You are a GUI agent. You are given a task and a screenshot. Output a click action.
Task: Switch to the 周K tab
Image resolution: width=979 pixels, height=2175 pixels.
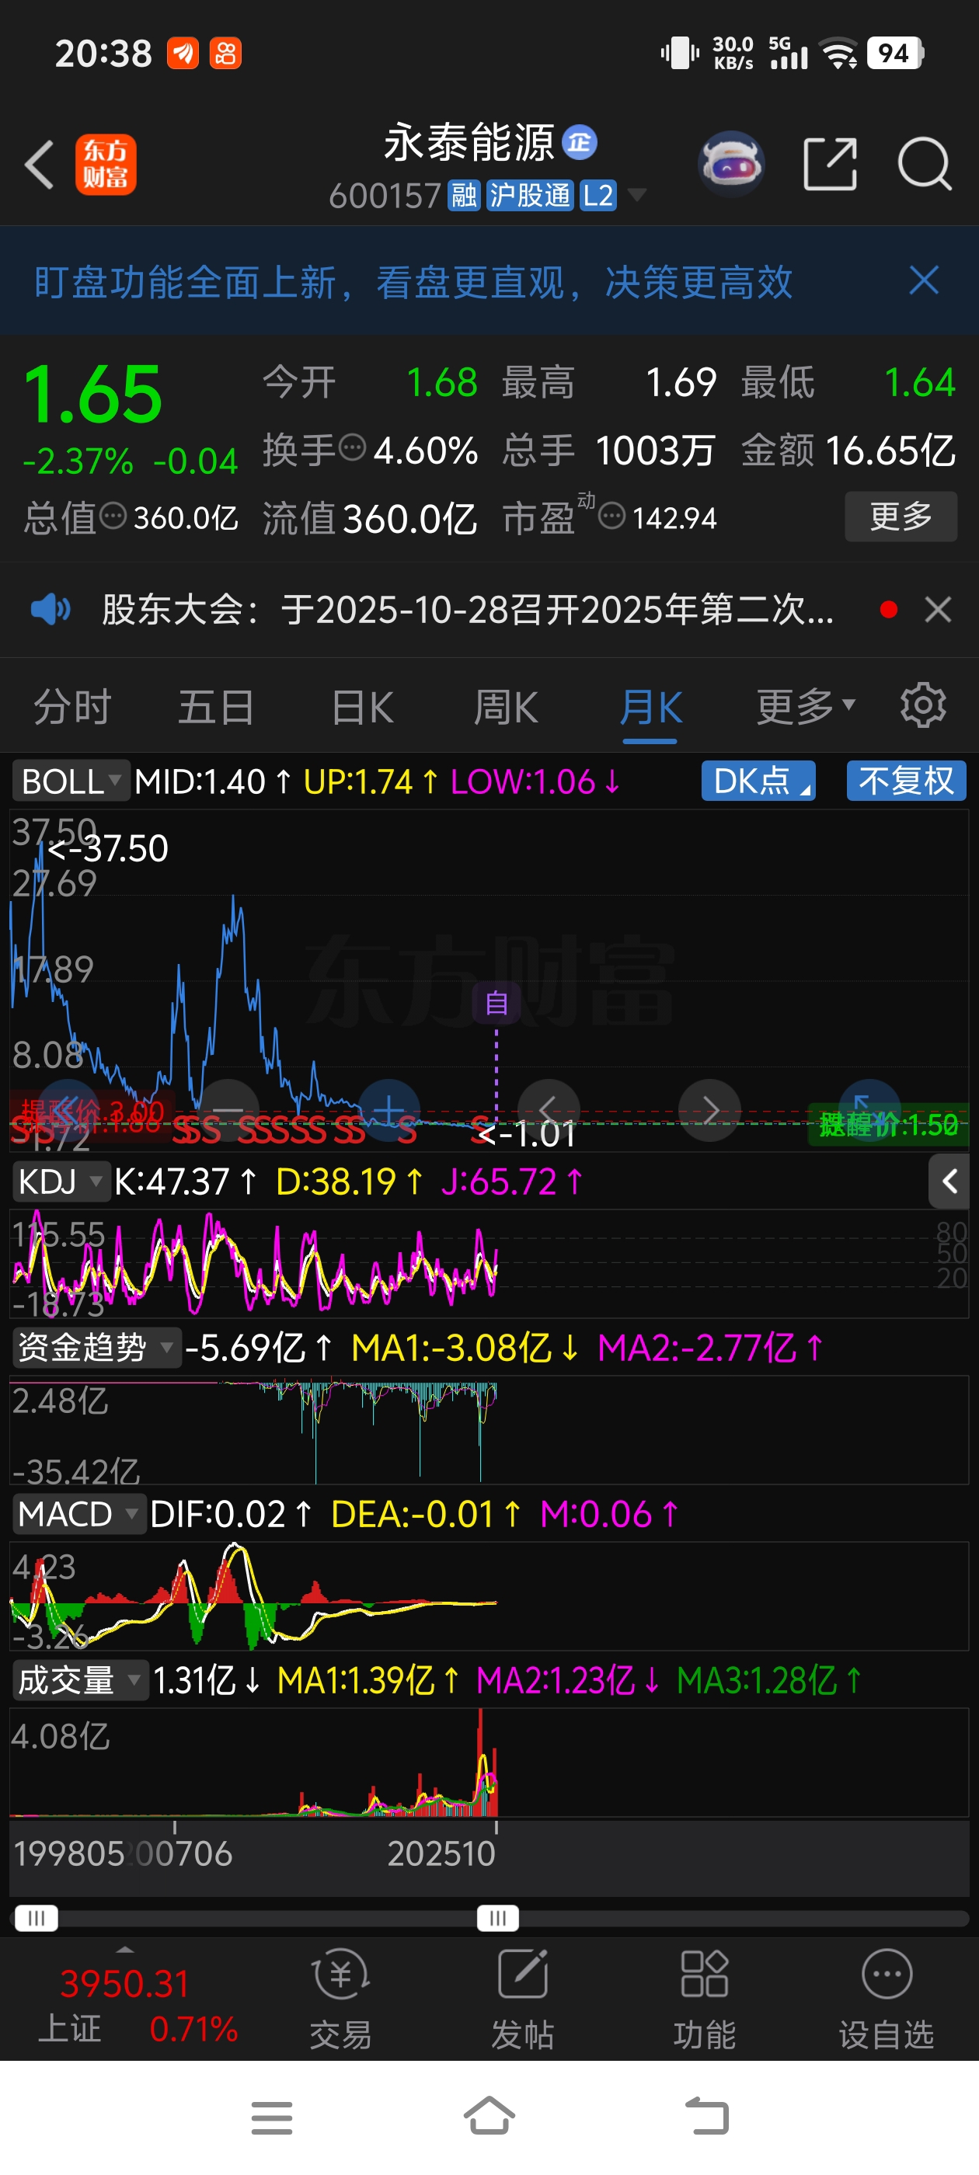(x=506, y=707)
